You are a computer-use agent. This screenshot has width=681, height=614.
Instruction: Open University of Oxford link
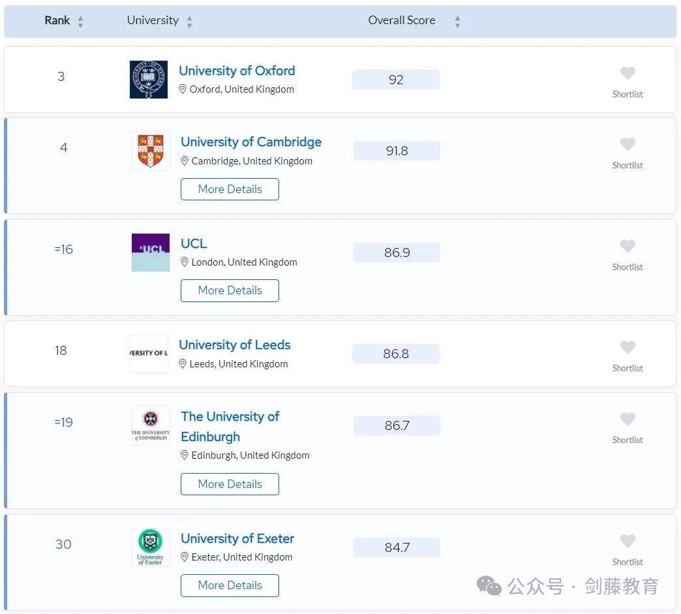(x=237, y=70)
